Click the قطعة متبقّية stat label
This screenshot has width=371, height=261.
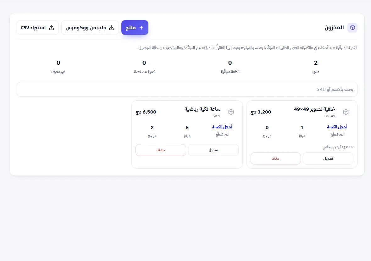click(230, 72)
